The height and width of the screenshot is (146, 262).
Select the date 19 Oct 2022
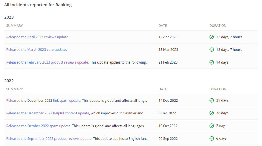168,126
